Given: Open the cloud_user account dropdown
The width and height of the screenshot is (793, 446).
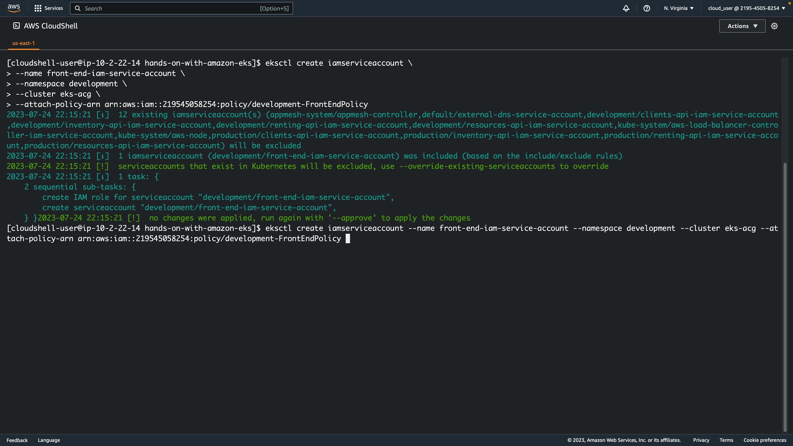Looking at the screenshot, I should [746, 8].
